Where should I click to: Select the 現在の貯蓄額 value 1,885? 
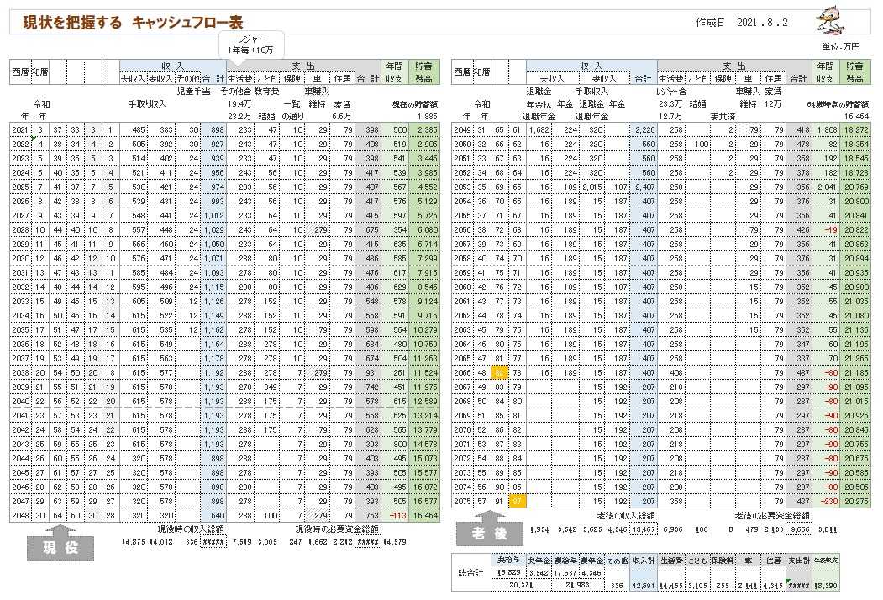click(428, 116)
